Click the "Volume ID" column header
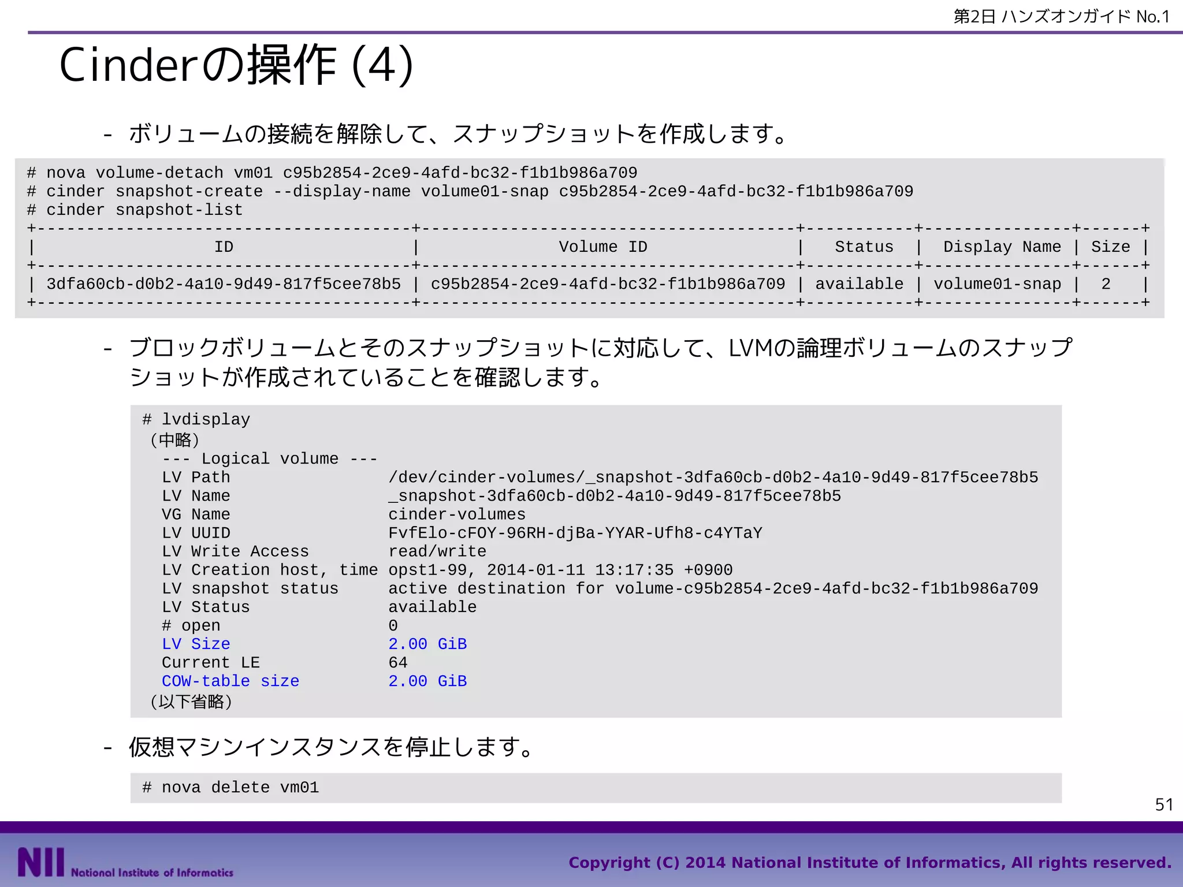1183x887 pixels. click(x=603, y=247)
